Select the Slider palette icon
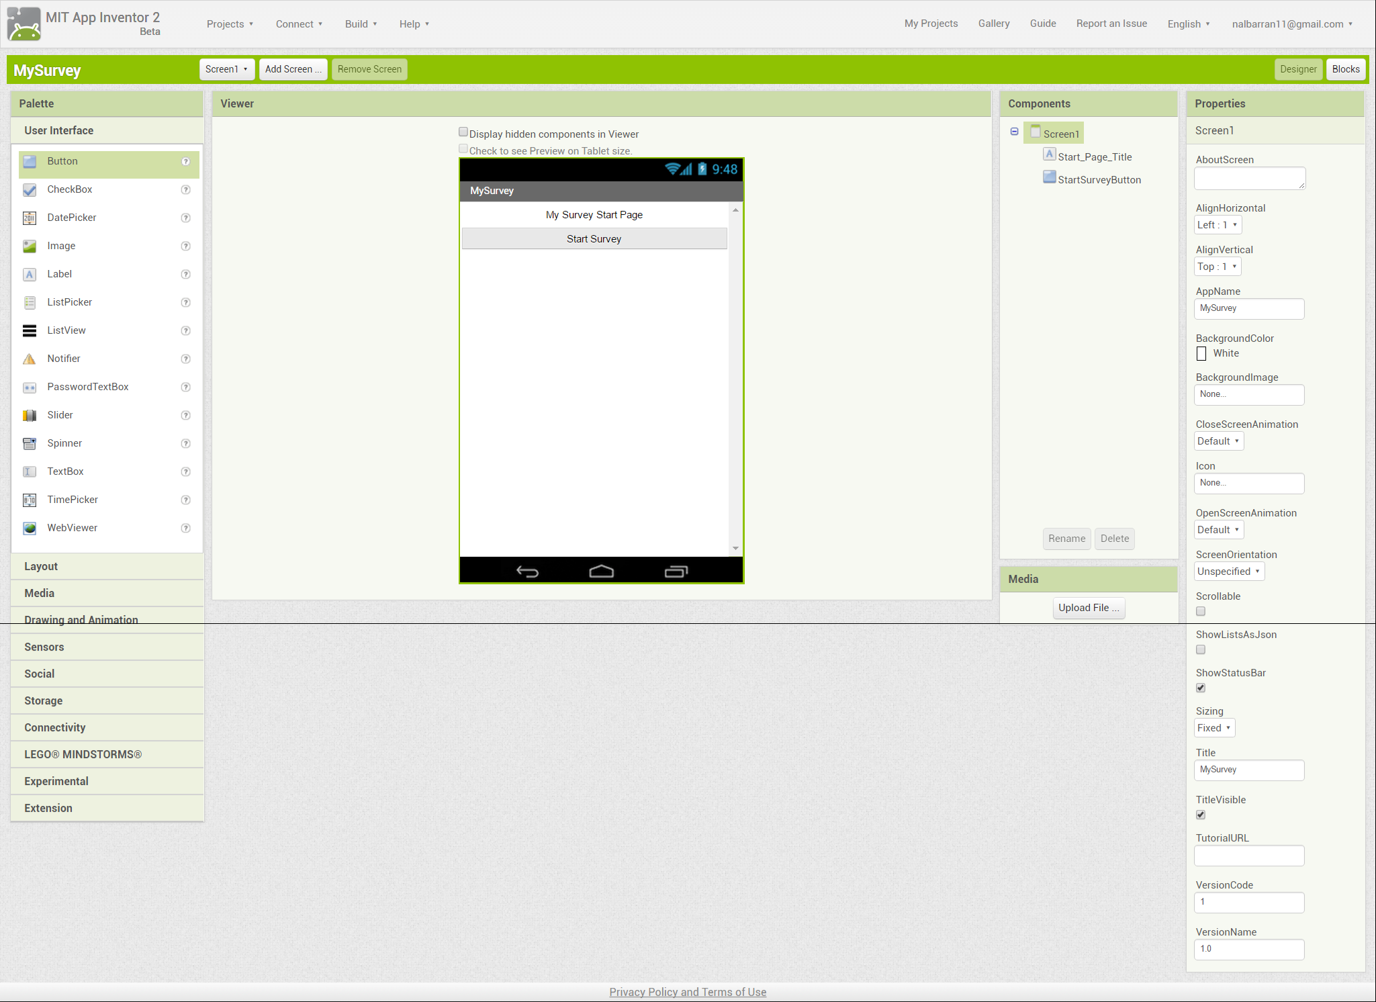This screenshot has height=1002, width=1376. (x=30, y=416)
